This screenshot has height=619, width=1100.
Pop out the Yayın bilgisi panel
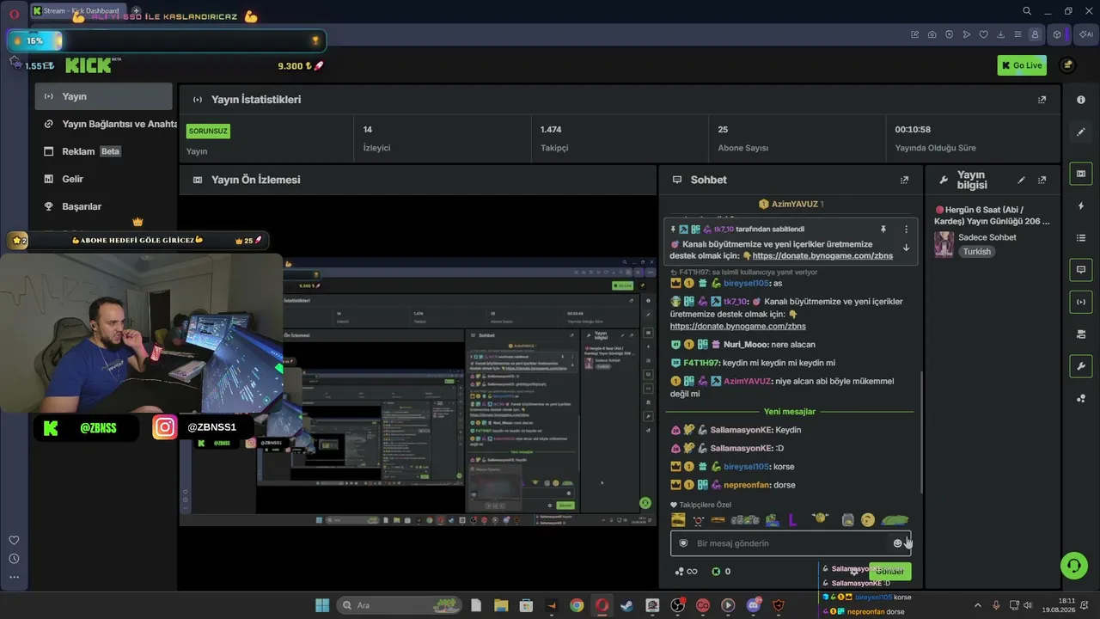pyautogui.click(x=1042, y=180)
